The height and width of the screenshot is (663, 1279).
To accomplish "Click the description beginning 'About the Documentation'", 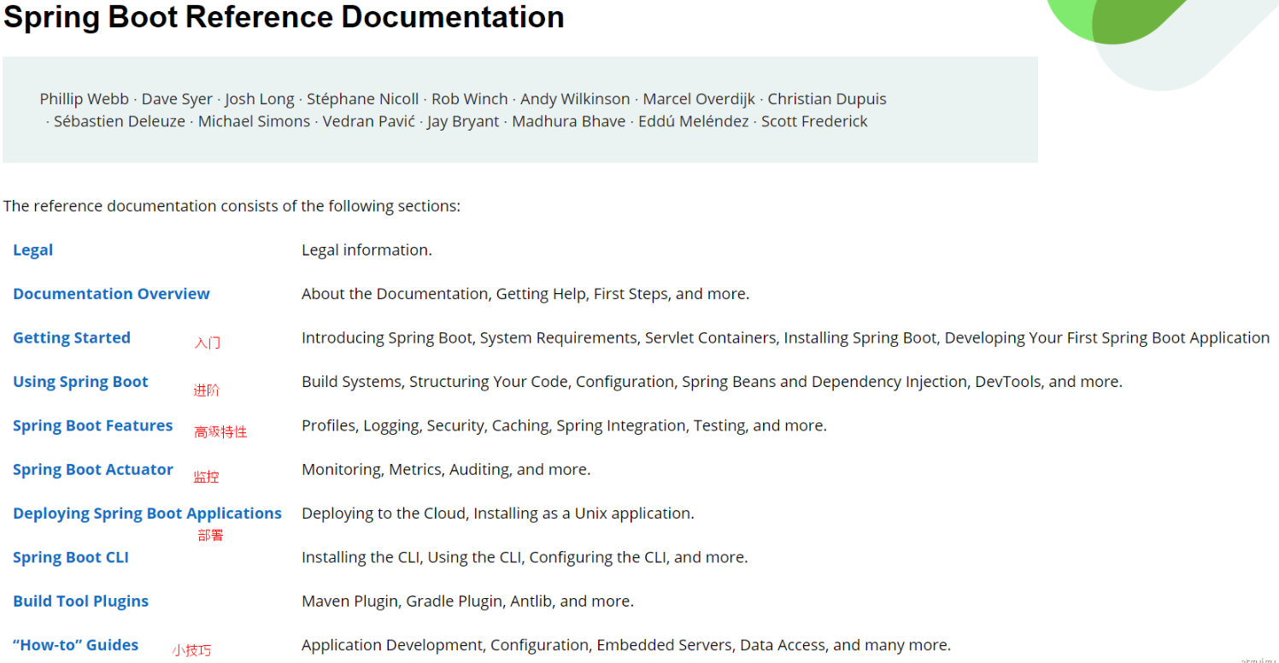I will 525,294.
